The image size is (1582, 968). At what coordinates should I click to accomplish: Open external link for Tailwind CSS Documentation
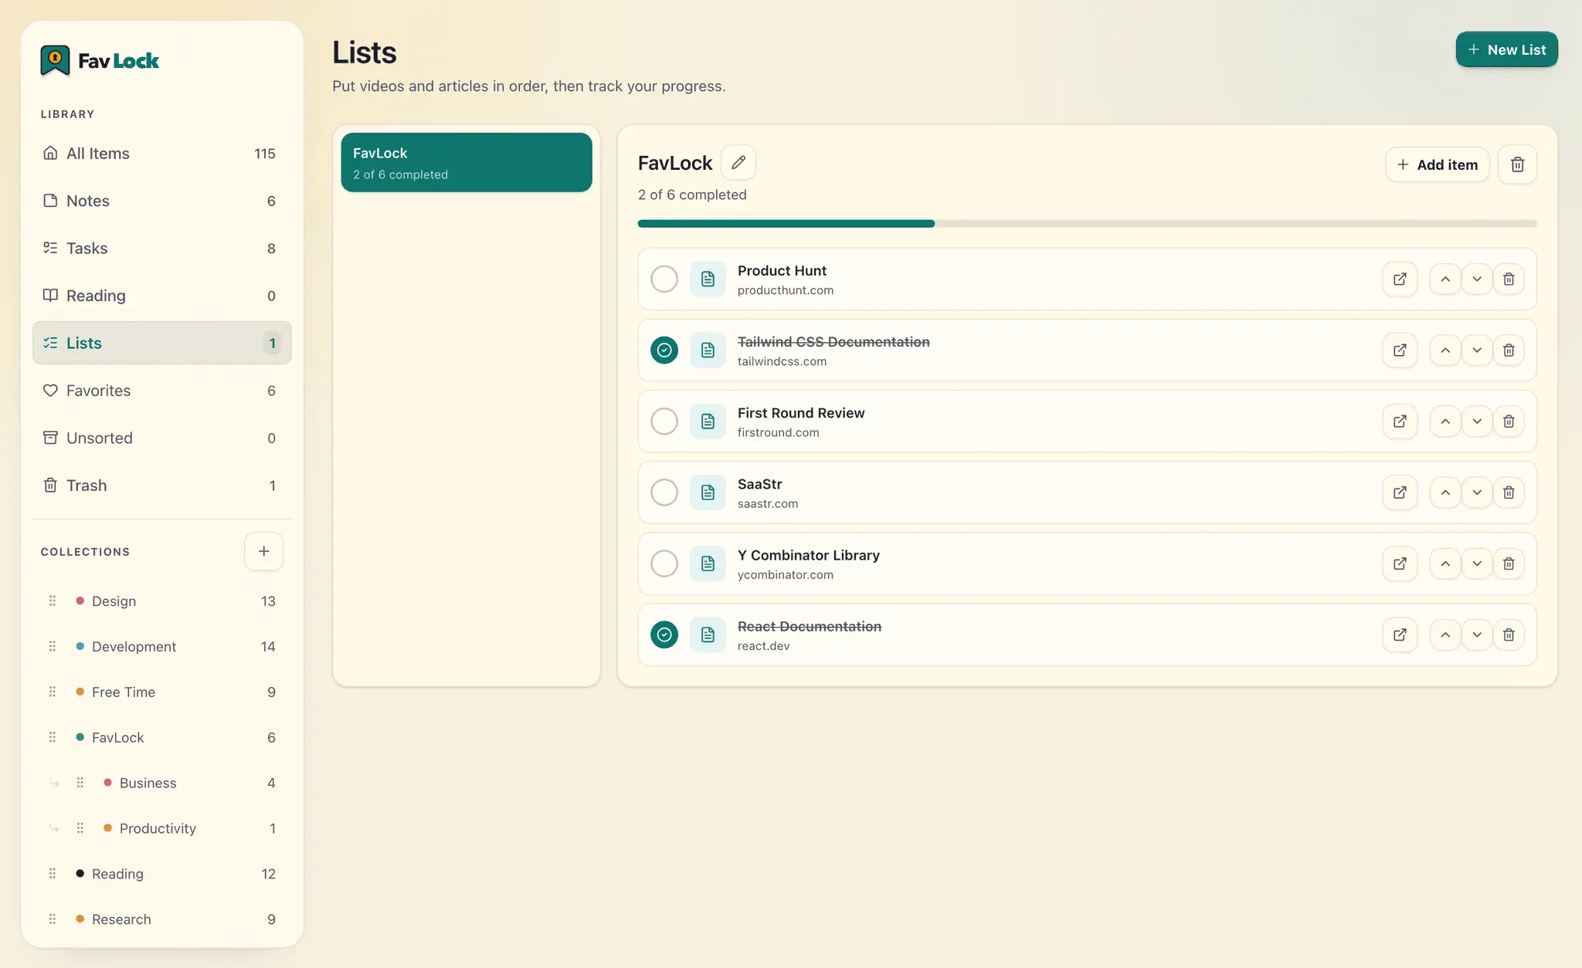(x=1400, y=350)
